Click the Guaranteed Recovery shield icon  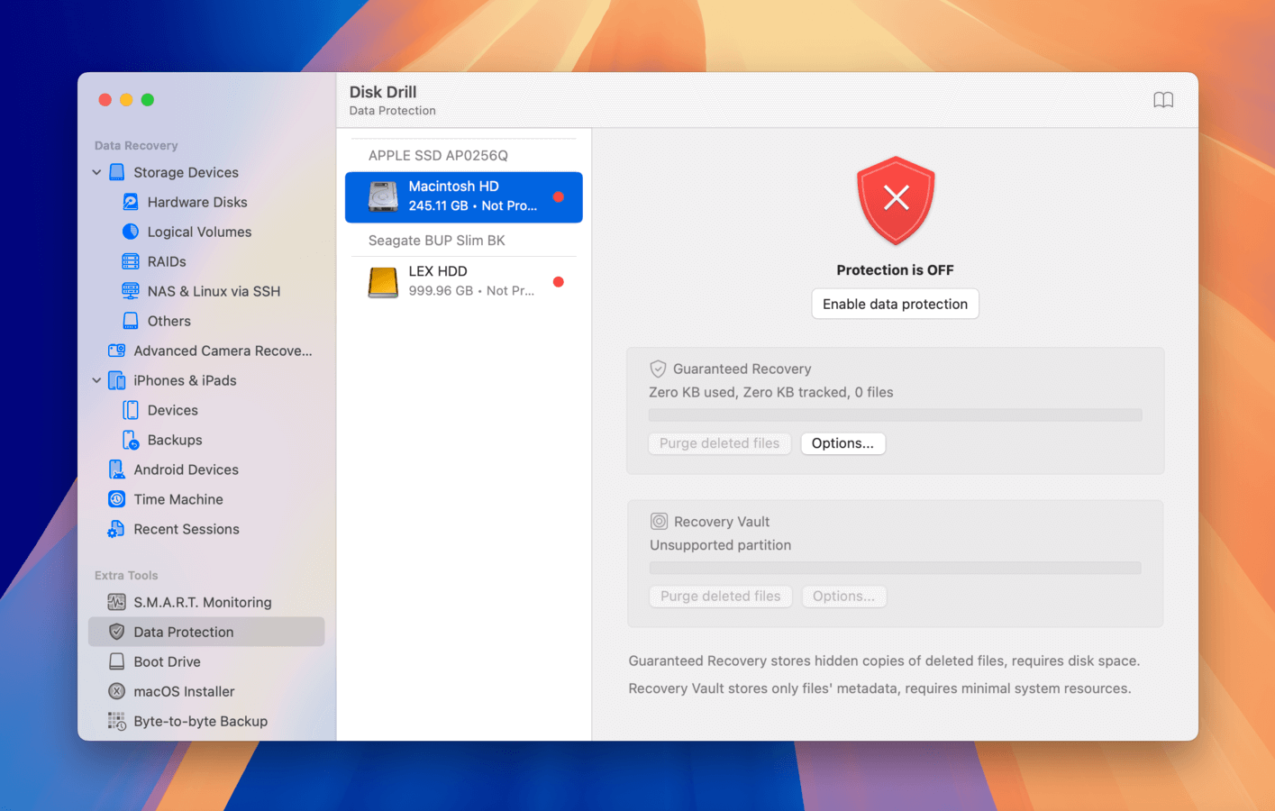point(659,369)
